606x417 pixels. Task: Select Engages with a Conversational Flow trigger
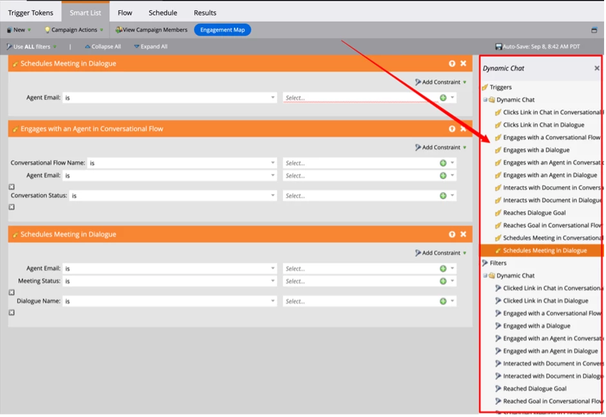pos(547,137)
